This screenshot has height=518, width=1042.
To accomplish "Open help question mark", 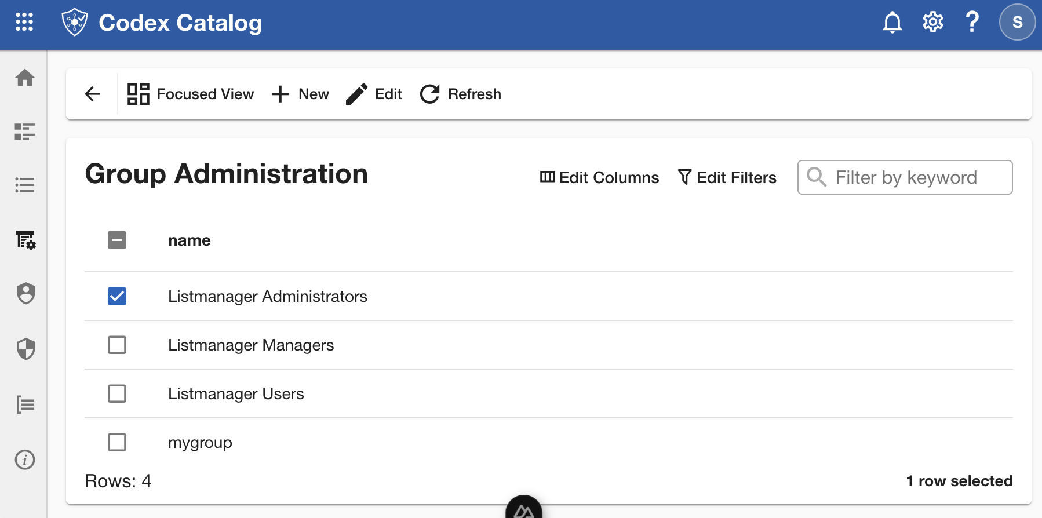I will 972,22.
